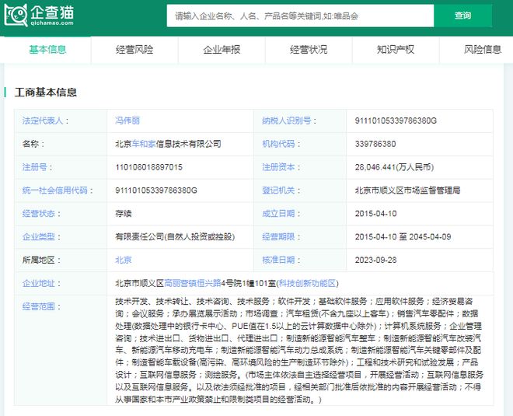Click the 注册号 label link

click(x=34, y=167)
